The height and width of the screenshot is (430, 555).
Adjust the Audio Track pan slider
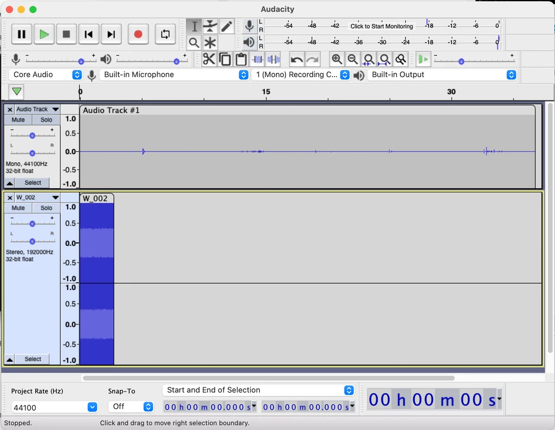[32, 153]
